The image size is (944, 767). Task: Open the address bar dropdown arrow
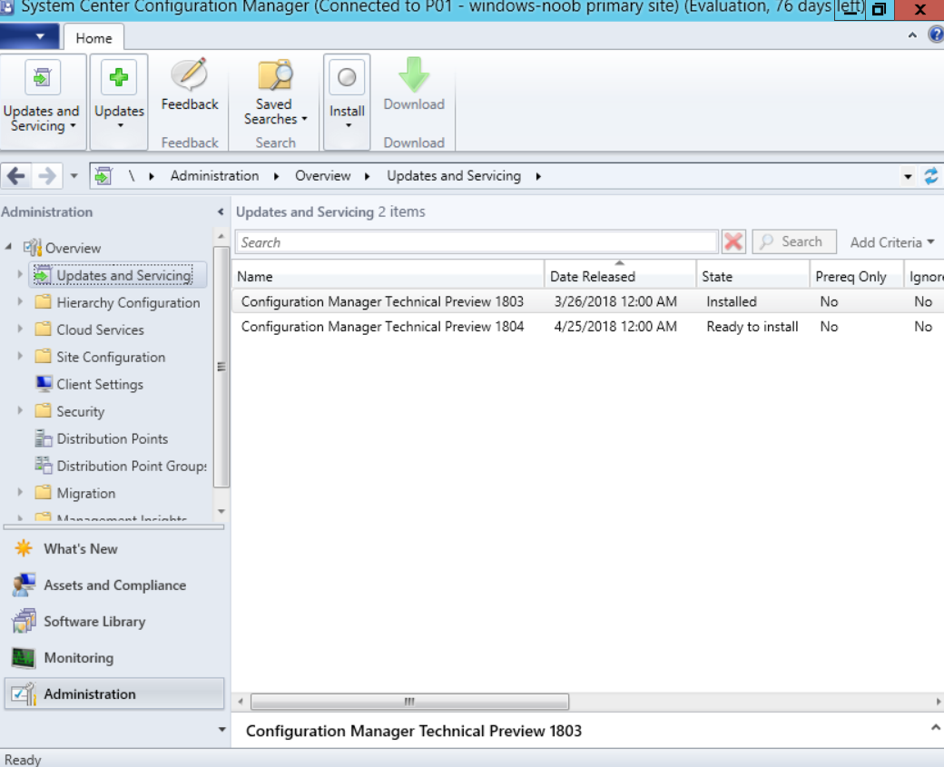coord(908,176)
